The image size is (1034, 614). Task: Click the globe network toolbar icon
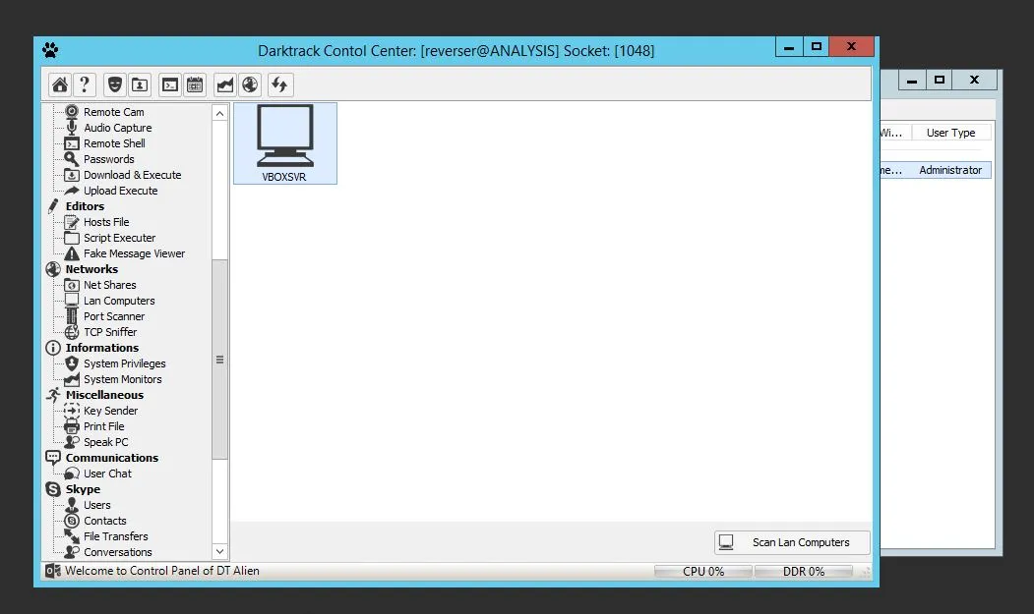(x=250, y=85)
